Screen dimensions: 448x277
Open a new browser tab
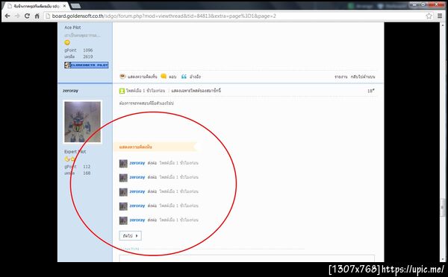click(75, 6)
